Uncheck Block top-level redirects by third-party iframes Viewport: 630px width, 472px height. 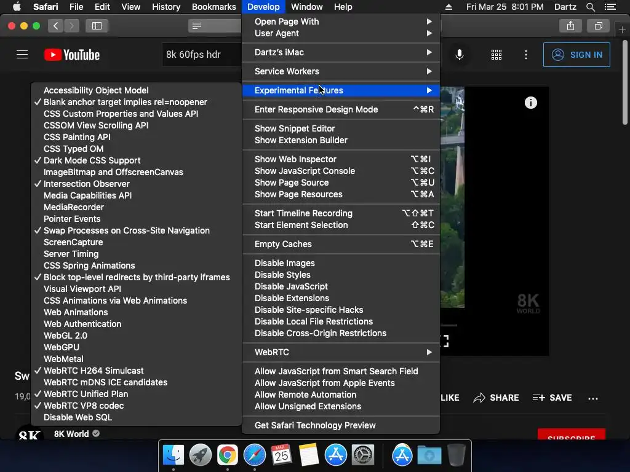pyautogui.click(x=136, y=277)
